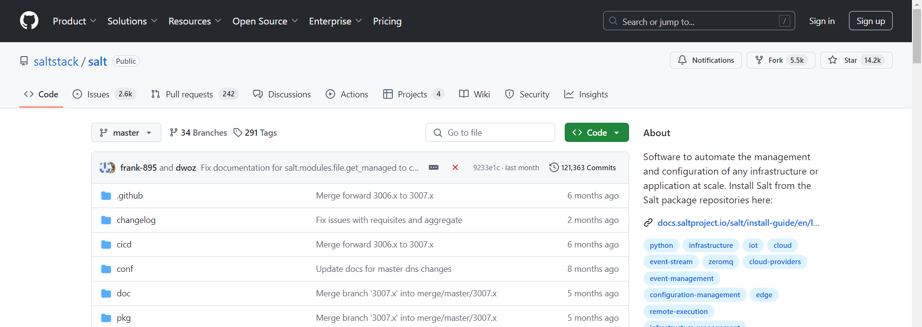Viewport: 922px width, 327px height.
Task: Click the Search or jump to field
Action: pos(699,21)
